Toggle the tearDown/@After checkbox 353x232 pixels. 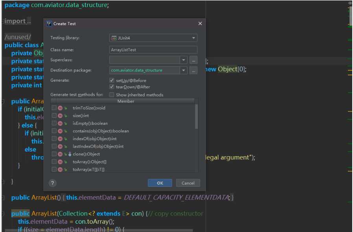(x=112, y=86)
